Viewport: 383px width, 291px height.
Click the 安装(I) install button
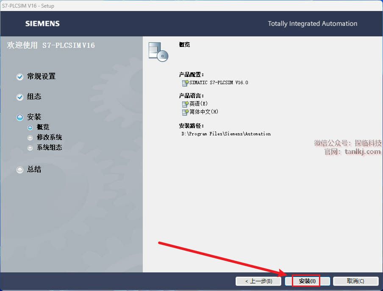307,281
